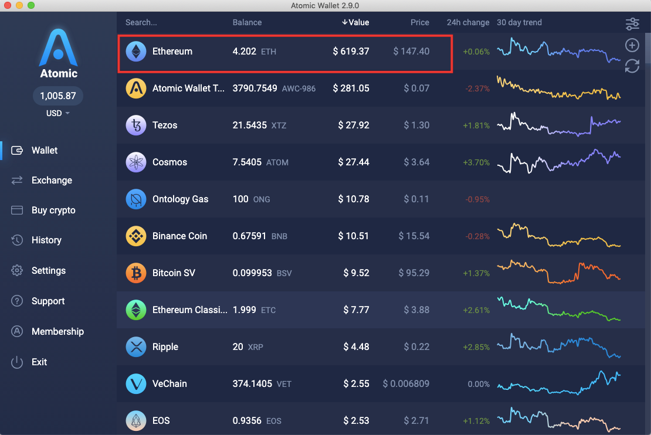Go to the Exchange menu item

coord(52,180)
